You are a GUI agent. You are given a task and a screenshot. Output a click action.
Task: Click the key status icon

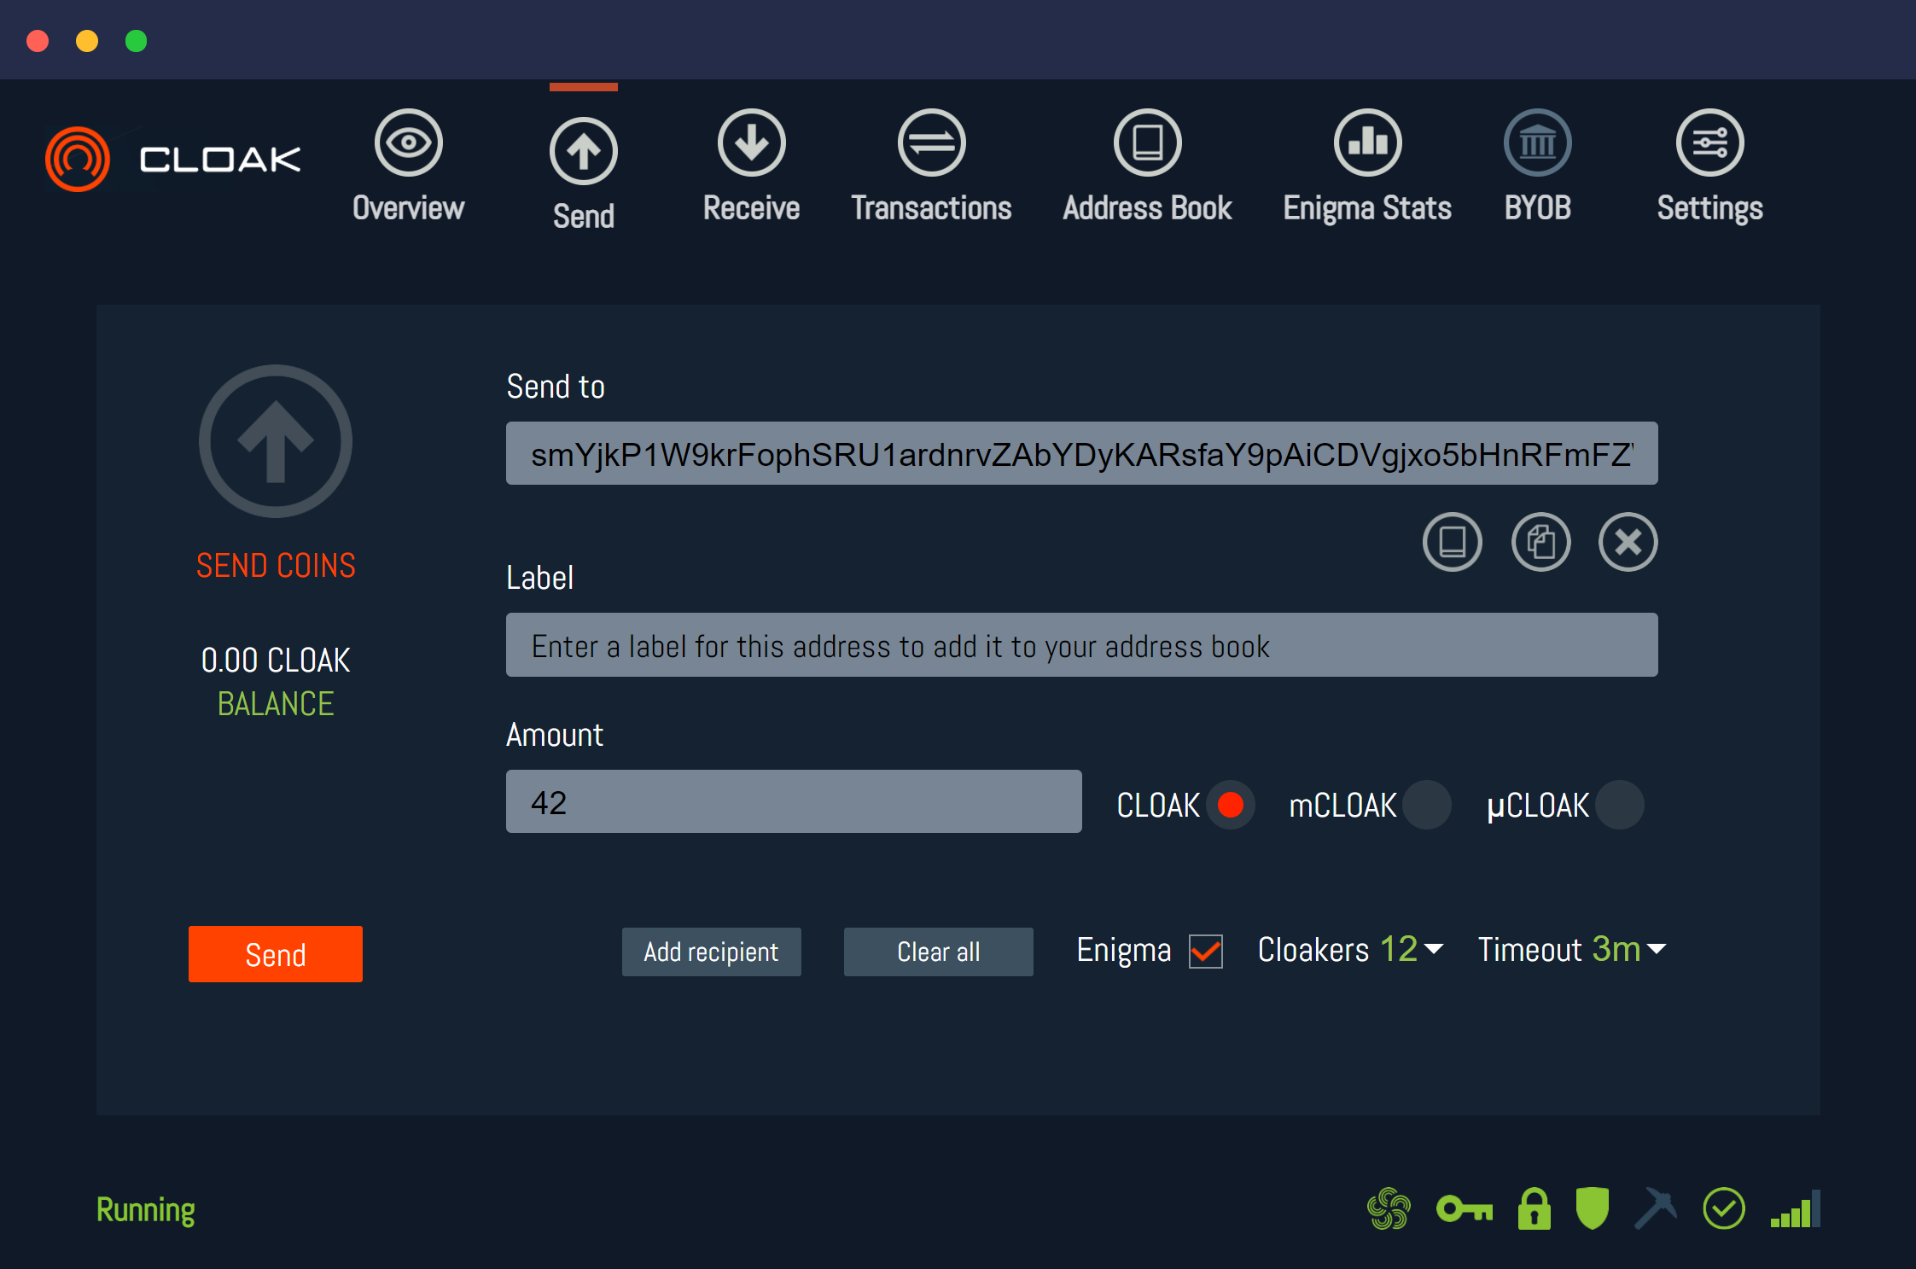coord(1465,1209)
